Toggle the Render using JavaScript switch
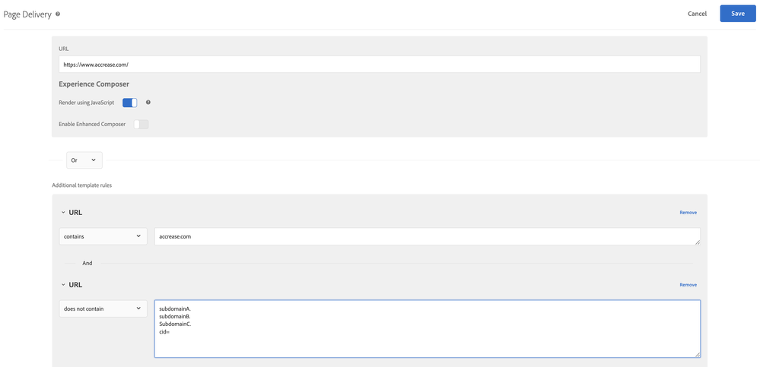This screenshot has height=367, width=760. 130,103
